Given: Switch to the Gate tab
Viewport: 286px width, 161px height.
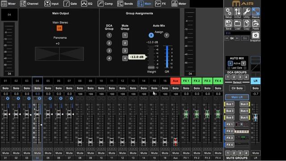Looking at the screenshot, I should 70,4.
